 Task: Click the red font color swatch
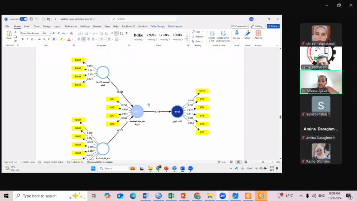click(69, 39)
